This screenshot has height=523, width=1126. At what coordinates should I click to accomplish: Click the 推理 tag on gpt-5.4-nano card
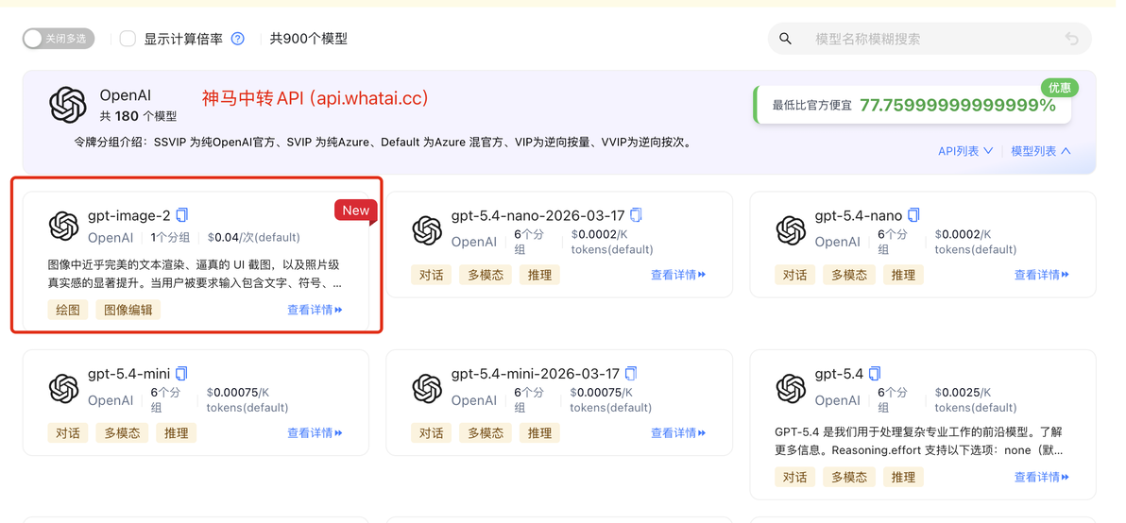point(903,275)
